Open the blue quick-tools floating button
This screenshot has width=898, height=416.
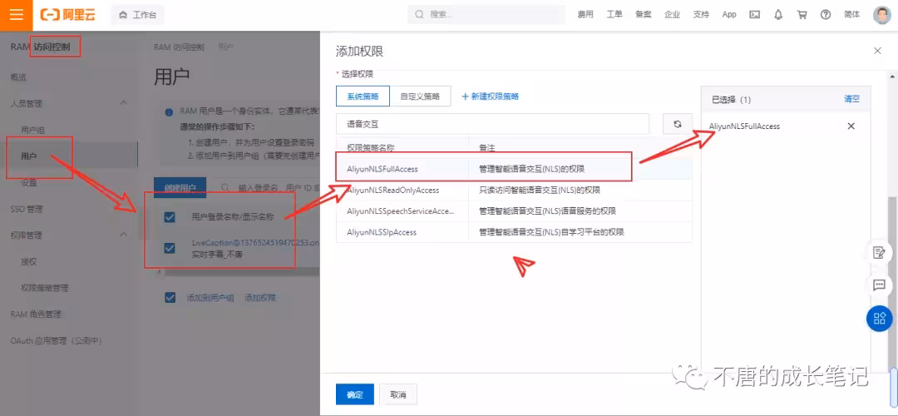(x=879, y=318)
